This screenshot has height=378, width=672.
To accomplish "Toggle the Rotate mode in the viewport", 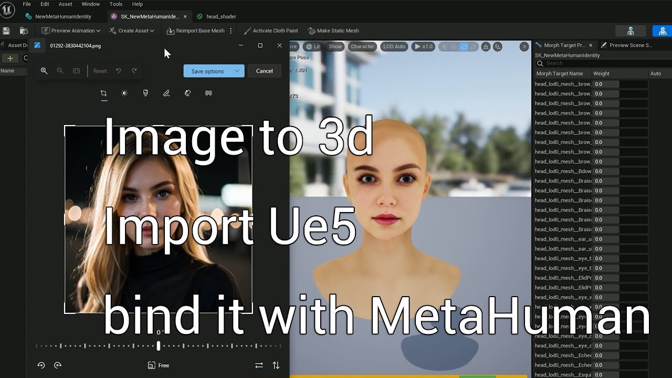I will click(464, 47).
